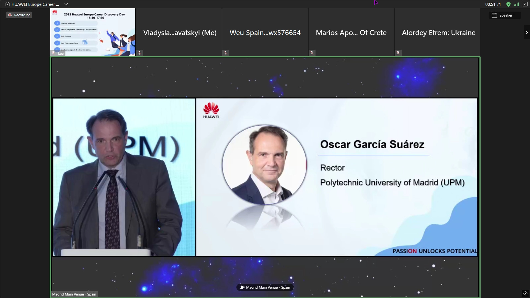The width and height of the screenshot is (530, 298).
Task: Click the circular portrait on the slide
Action: coord(264,165)
